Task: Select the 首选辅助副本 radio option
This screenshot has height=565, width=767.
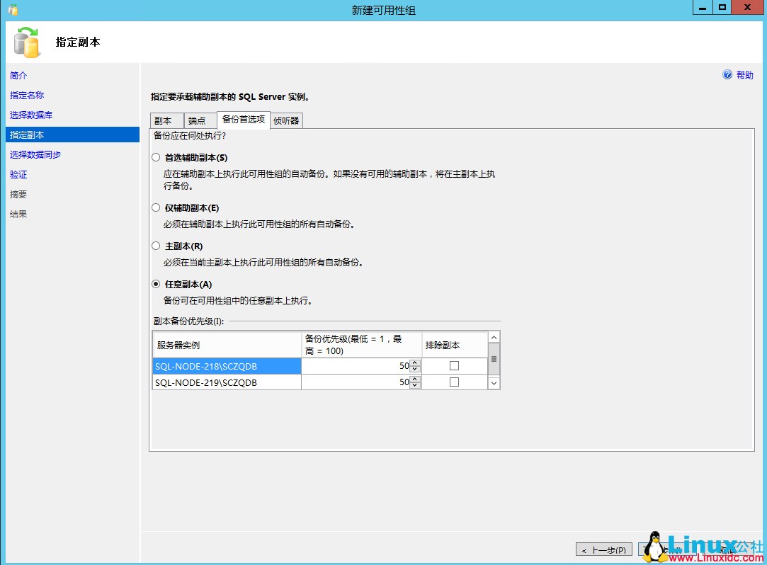Action: coord(155,157)
